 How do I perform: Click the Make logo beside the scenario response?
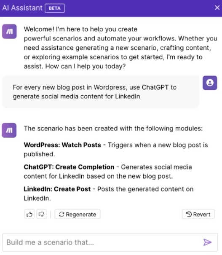[9, 130]
